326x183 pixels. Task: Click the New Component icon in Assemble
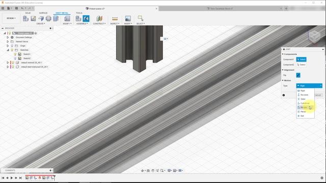point(78,18)
